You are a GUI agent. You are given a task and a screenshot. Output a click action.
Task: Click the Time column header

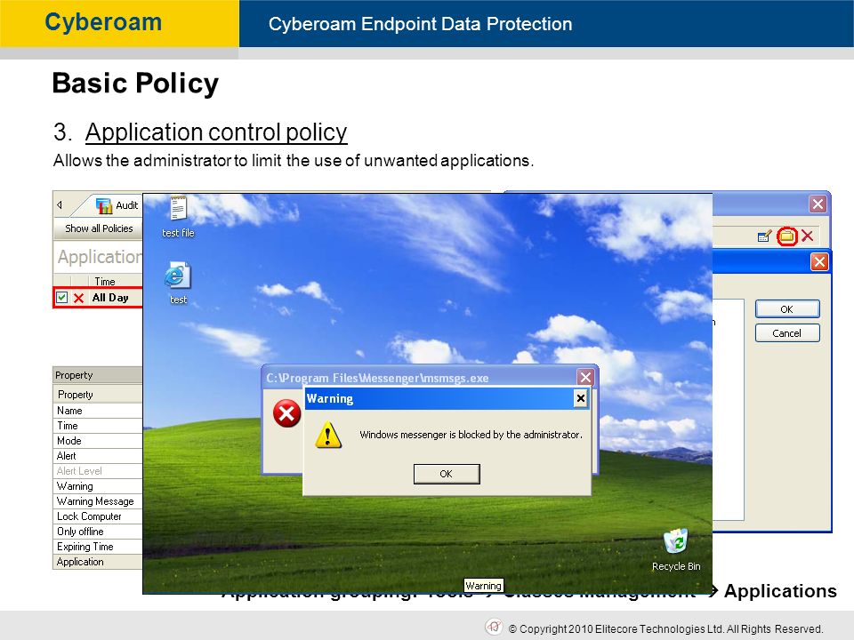click(105, 282)
